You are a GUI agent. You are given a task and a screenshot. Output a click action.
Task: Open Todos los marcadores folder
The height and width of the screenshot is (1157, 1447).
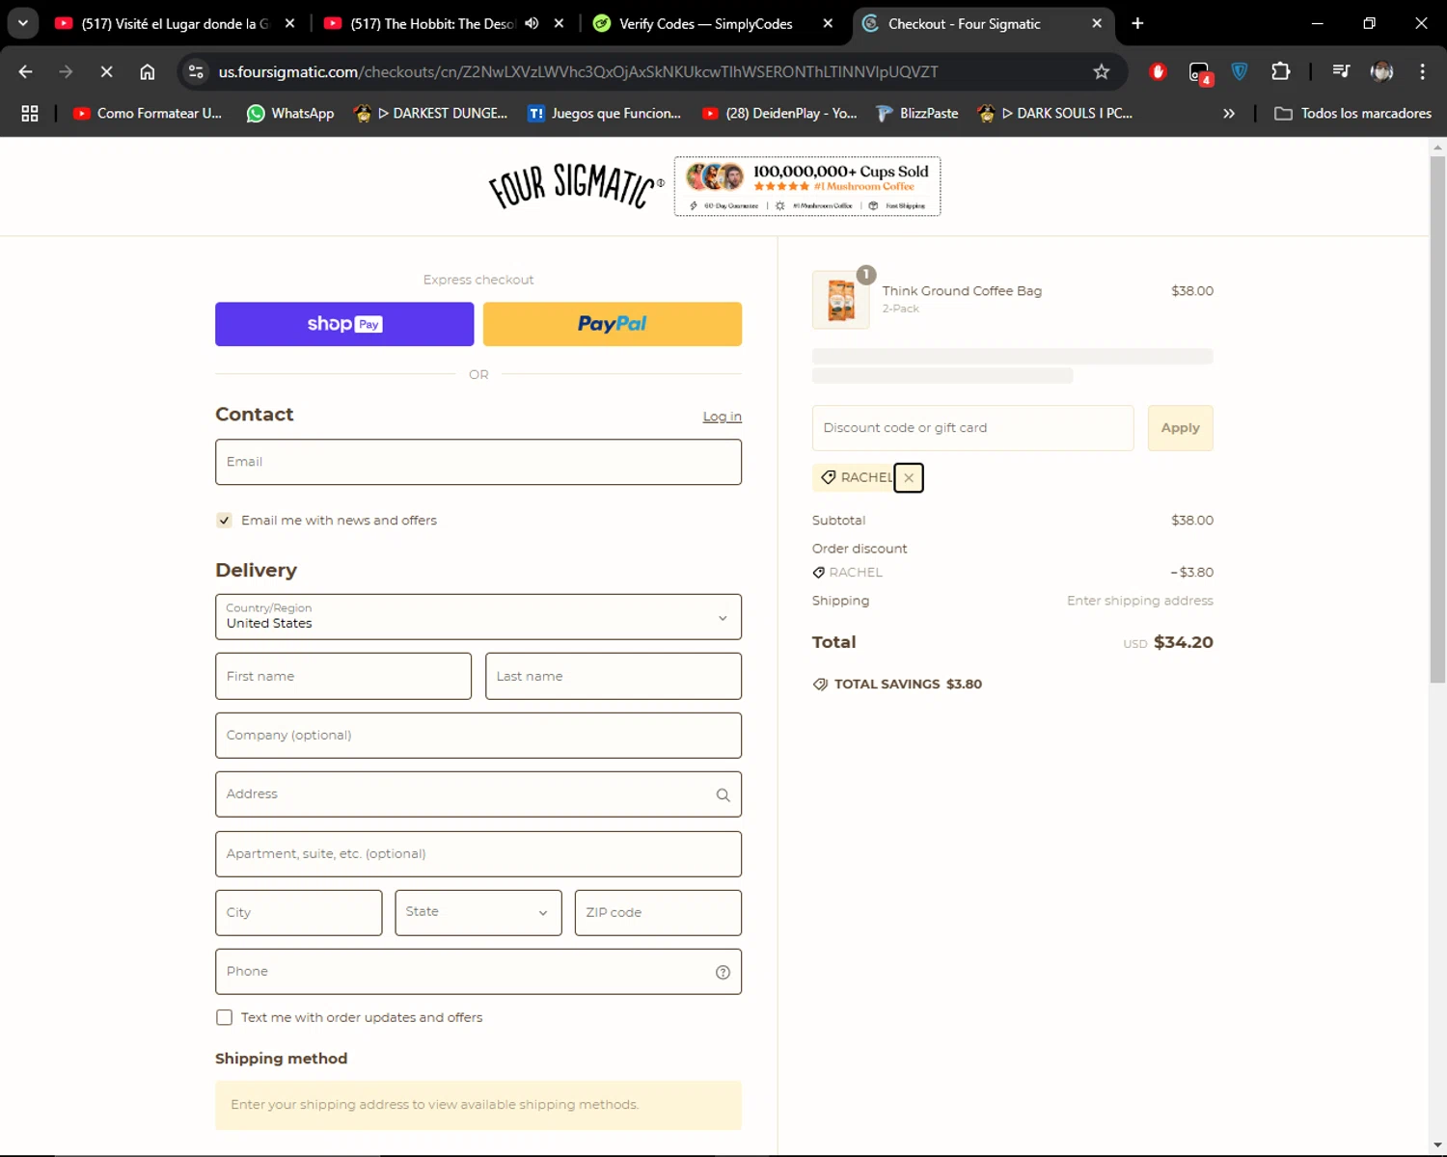point(1352,114)
